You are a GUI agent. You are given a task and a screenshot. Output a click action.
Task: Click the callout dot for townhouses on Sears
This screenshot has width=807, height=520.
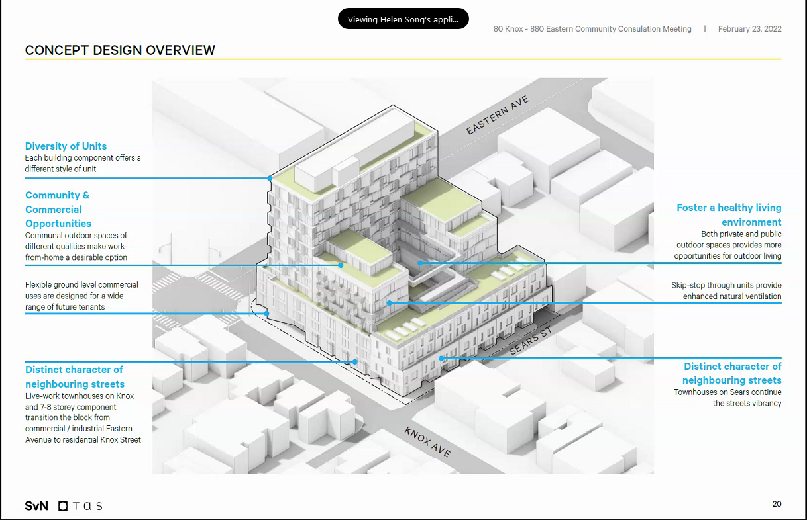[442, 359]
